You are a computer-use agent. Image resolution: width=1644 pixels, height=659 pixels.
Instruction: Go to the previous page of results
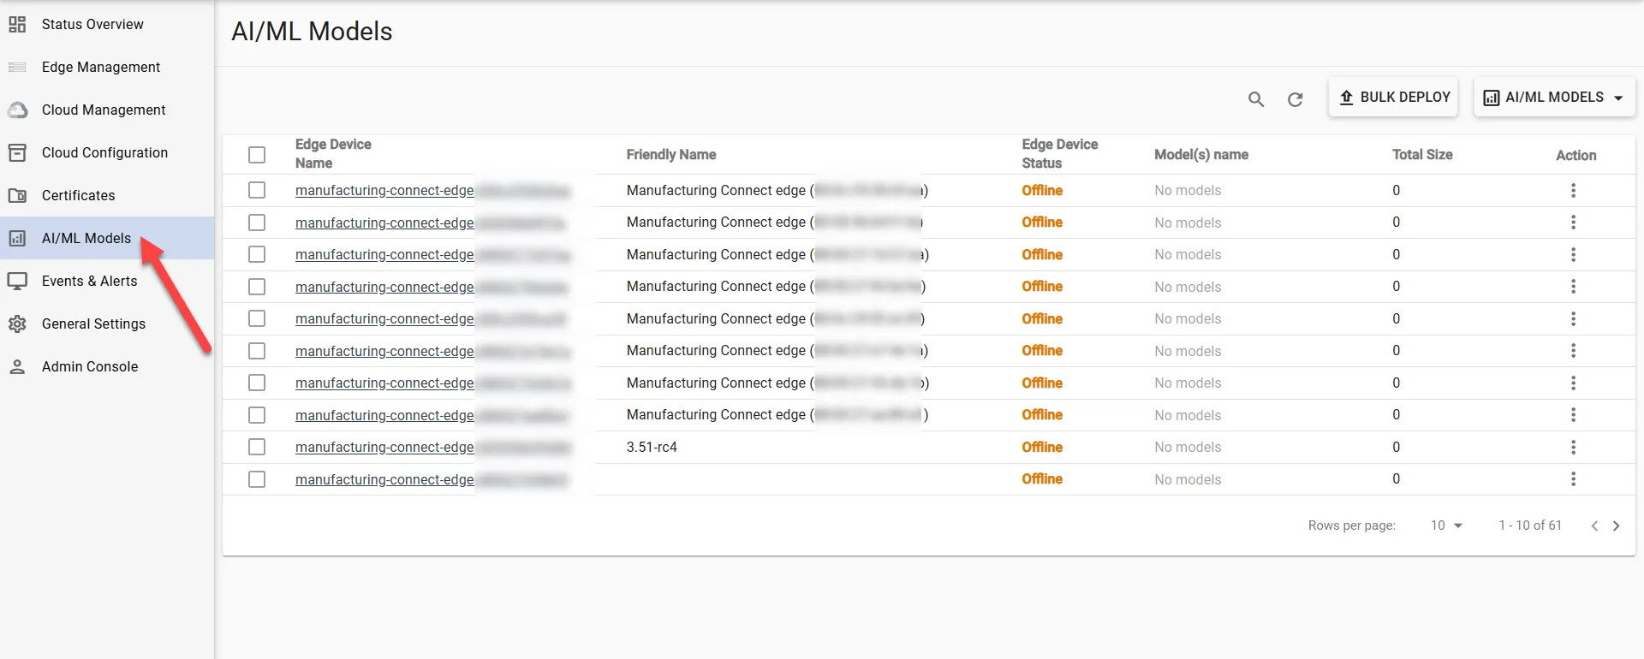point(1594,525)
